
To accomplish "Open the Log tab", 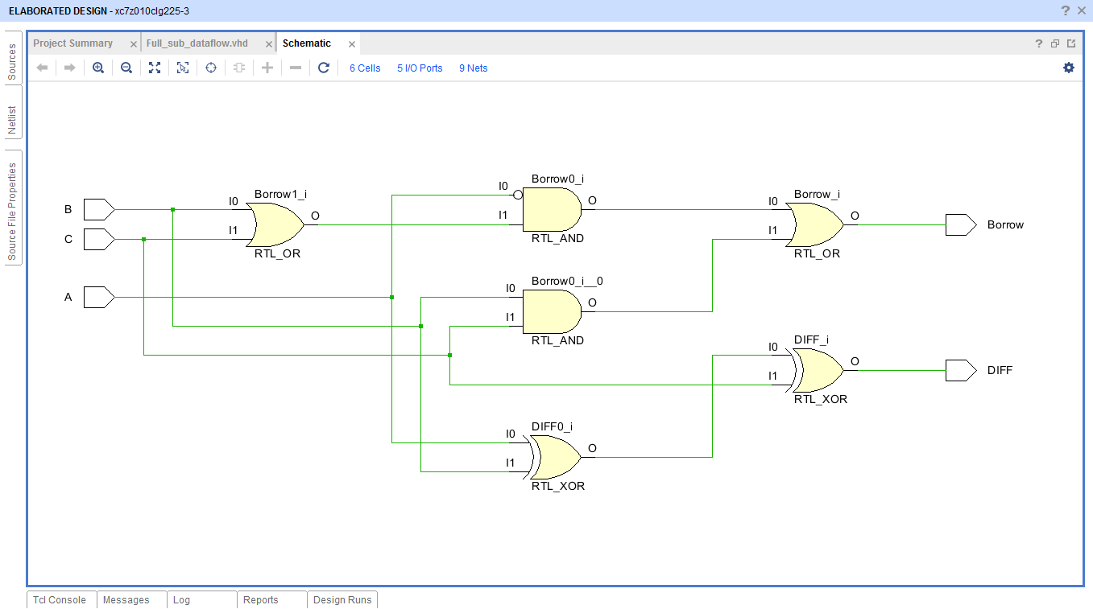I will (201, 600).
